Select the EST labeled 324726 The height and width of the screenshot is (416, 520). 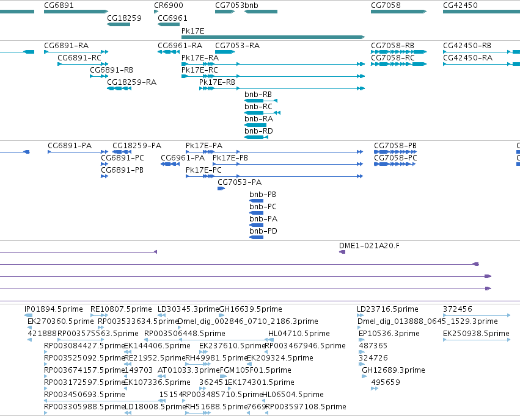coord(362,364)
